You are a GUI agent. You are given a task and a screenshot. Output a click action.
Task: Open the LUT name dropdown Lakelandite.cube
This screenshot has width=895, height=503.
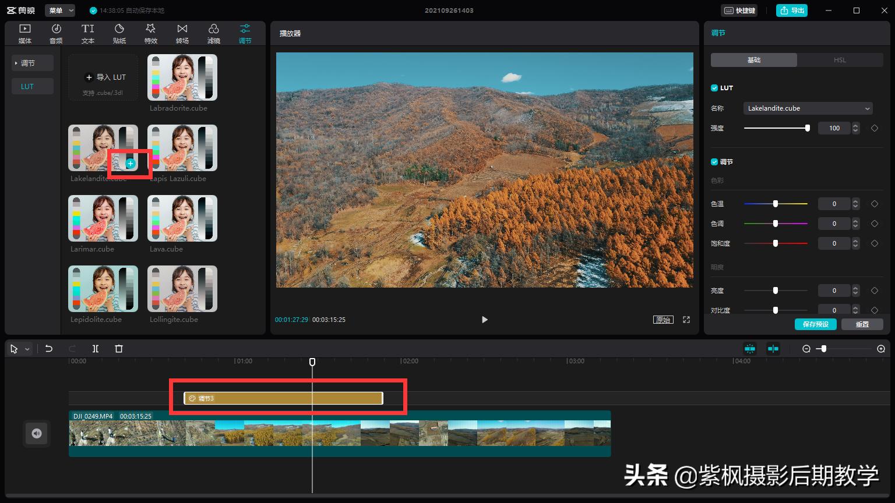tap(808, 108)
